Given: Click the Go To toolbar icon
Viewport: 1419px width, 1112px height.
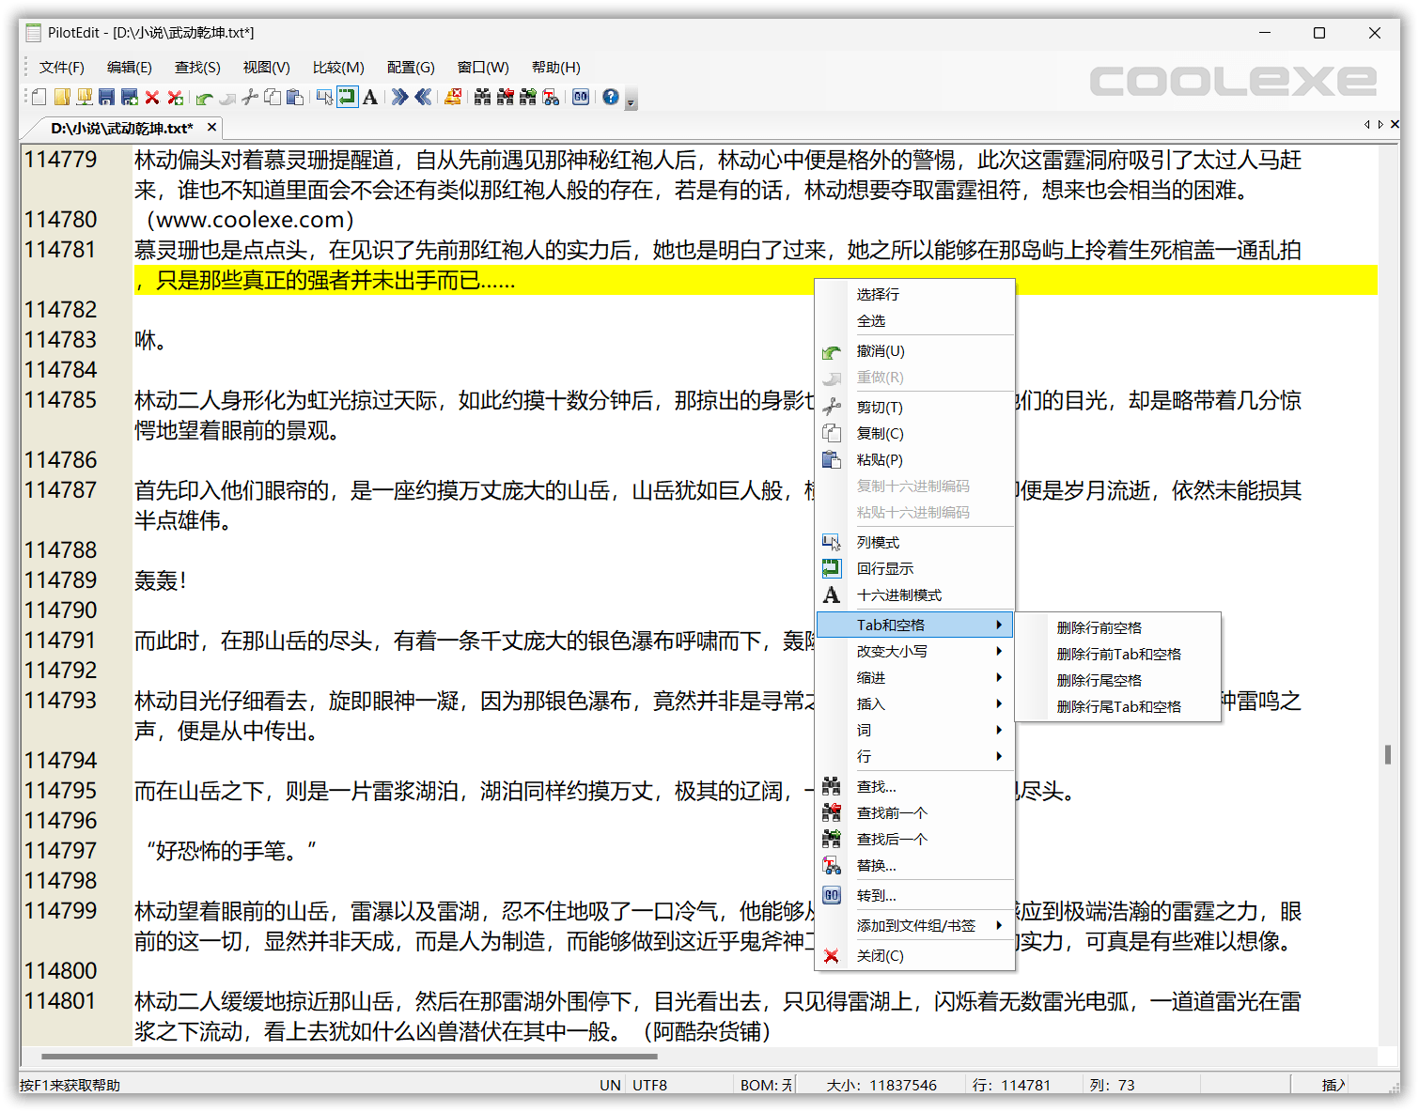Looking at the screenshot, I should (581, 97).
